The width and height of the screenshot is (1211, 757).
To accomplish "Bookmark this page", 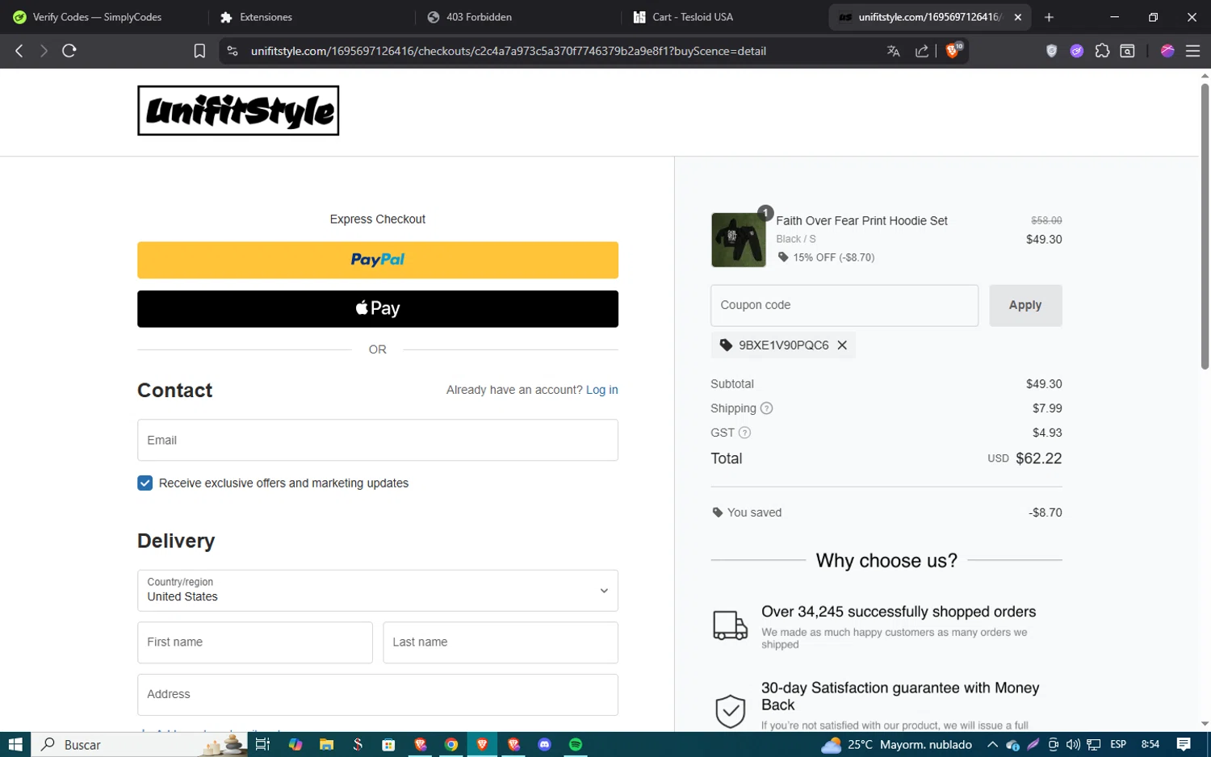I will (x=199, y=51).
